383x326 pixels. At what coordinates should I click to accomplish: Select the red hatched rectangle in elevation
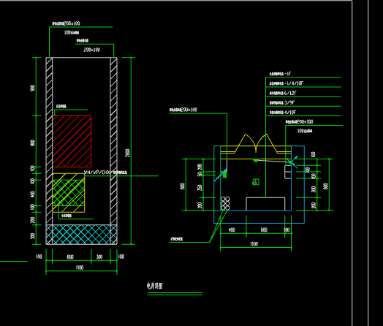click(72, 141)
